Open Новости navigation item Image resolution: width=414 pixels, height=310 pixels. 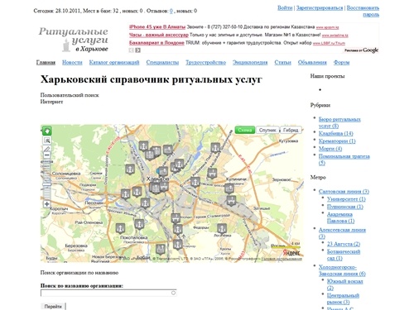[72, 62]
